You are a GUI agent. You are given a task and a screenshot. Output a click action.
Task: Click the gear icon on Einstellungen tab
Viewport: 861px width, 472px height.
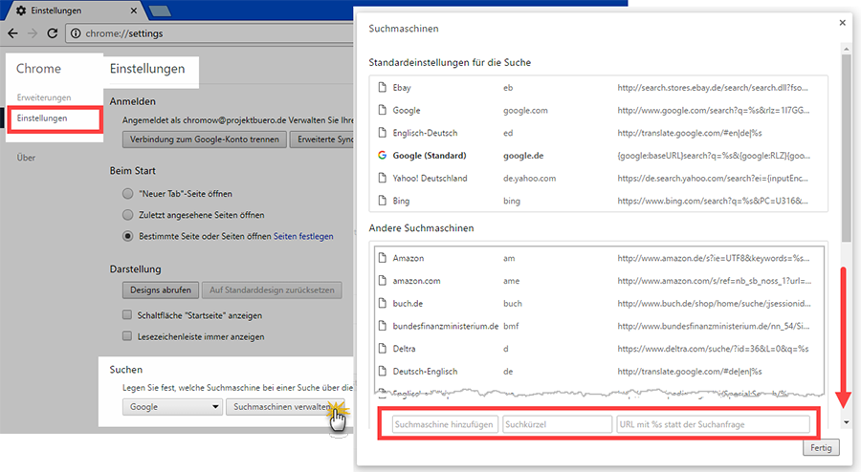click(x=21, y=11)
